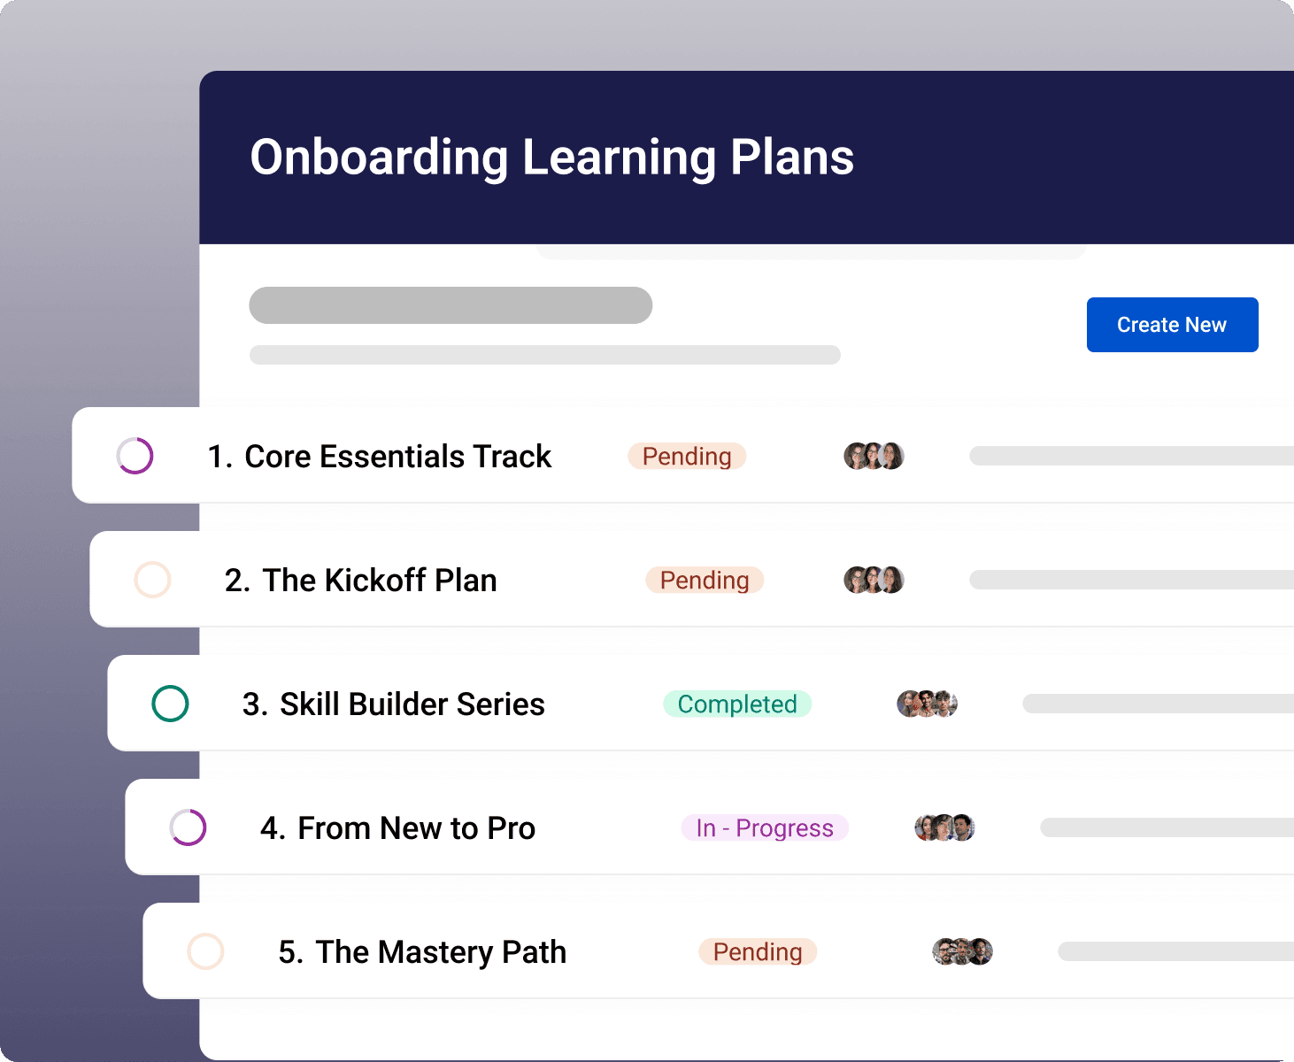Click Pending badge on The Kickoff Plan
The height and width of the screenshot is (1062, 1294).
point(705,580)
